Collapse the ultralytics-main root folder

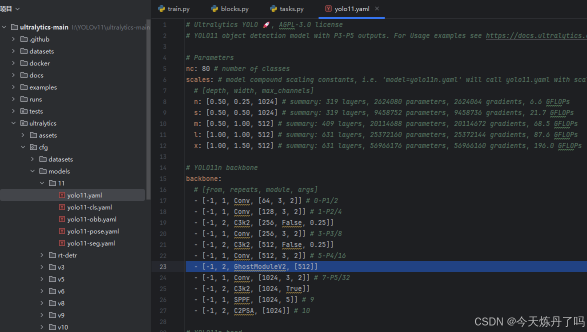pyautogui.click(x=3, y=27)
